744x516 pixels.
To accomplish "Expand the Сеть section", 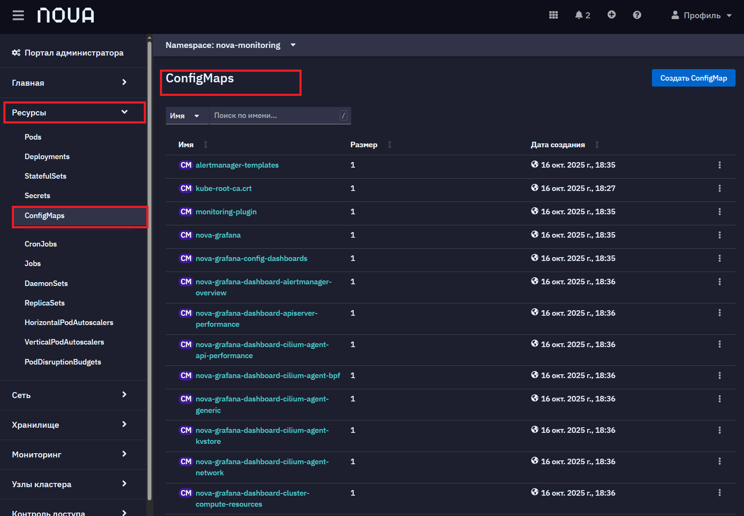I will 73,395.
